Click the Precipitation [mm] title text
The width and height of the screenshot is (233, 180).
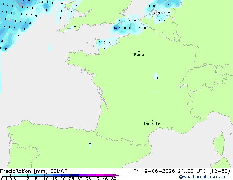[24, 171]
